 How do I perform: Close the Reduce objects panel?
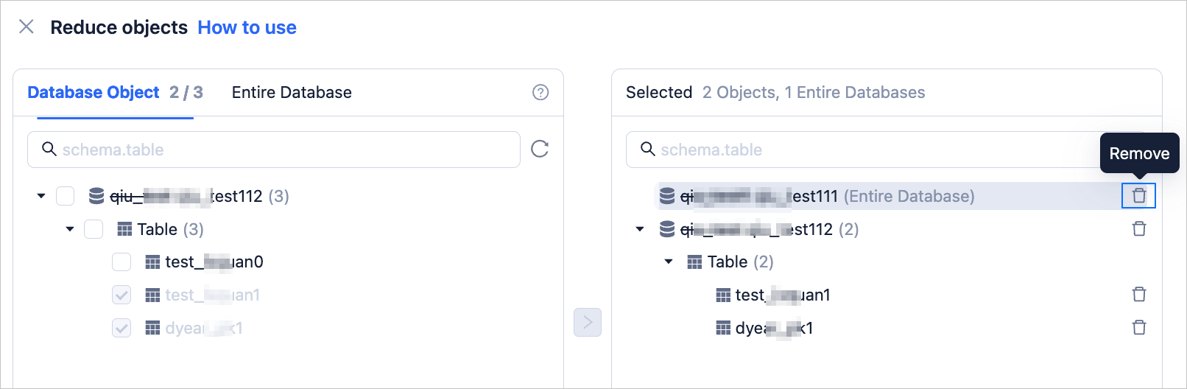click(27, 27)
